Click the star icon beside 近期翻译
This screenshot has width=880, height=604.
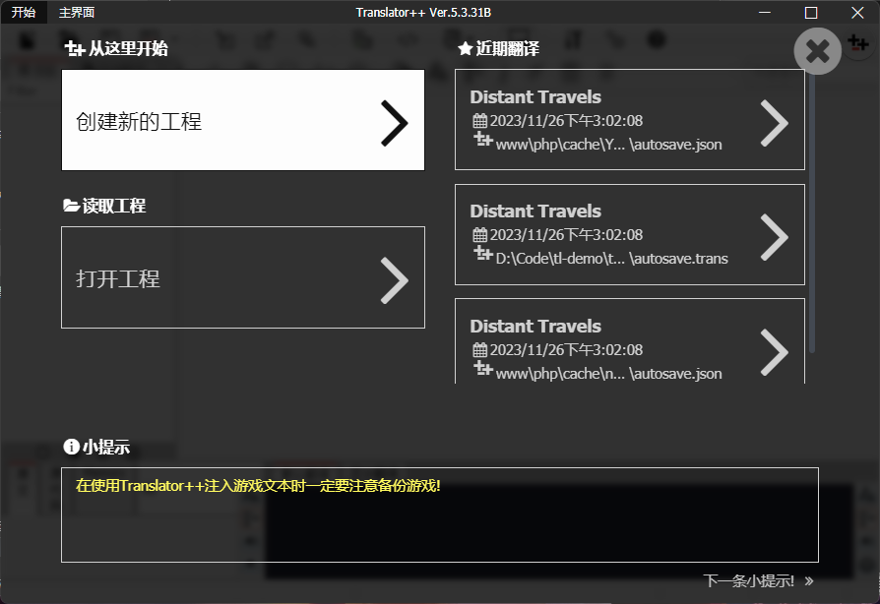[x=465, y=49]
